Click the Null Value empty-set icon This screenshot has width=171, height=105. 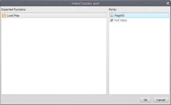pyautogui.click(x=112, y=20)
